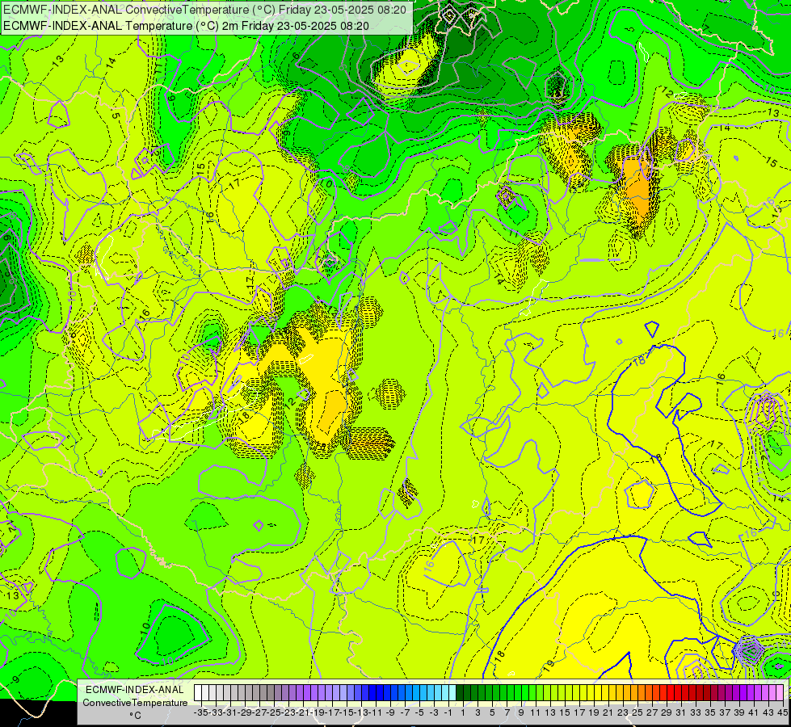
Task: Click the '-15' legend scale label
Action: tap(347, 713)
